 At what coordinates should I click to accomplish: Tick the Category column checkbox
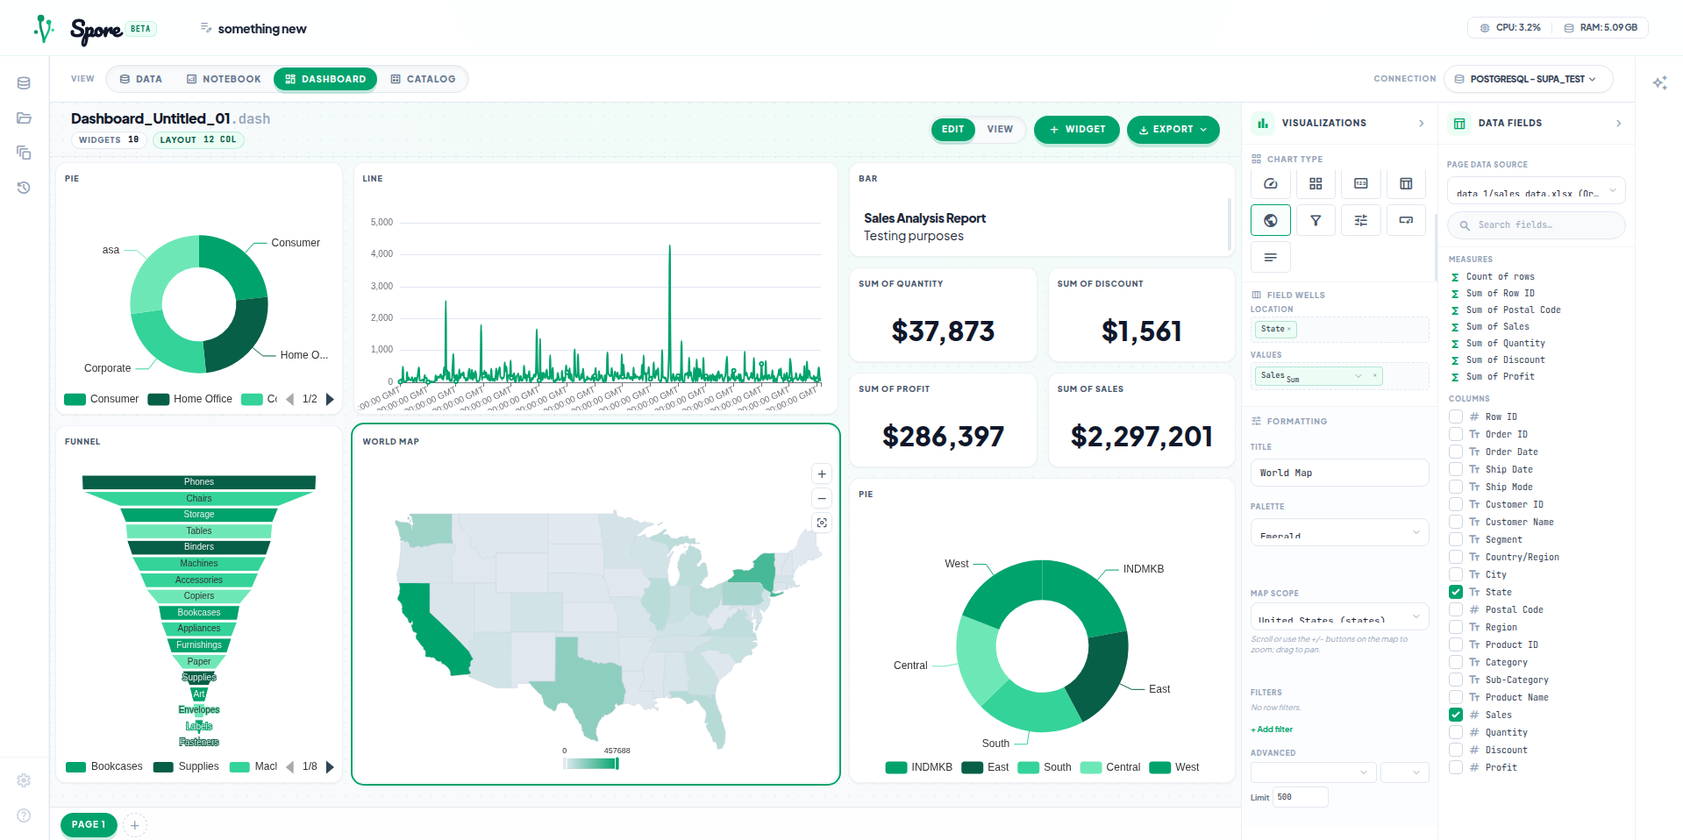pyautogui.click(x=1456, y=662)
